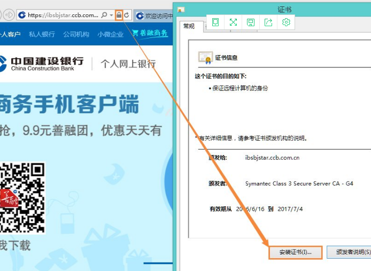Click the browser refresh icon

[x=127, y=16]
